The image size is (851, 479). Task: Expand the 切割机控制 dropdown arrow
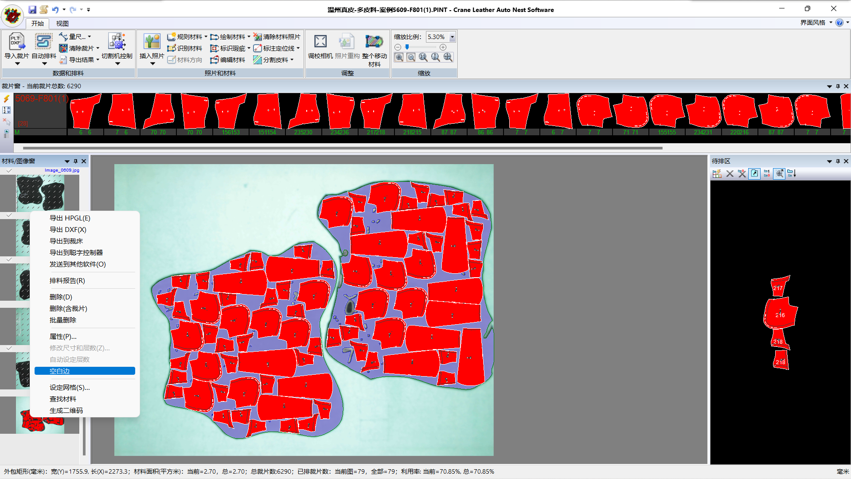coord(117,63)
